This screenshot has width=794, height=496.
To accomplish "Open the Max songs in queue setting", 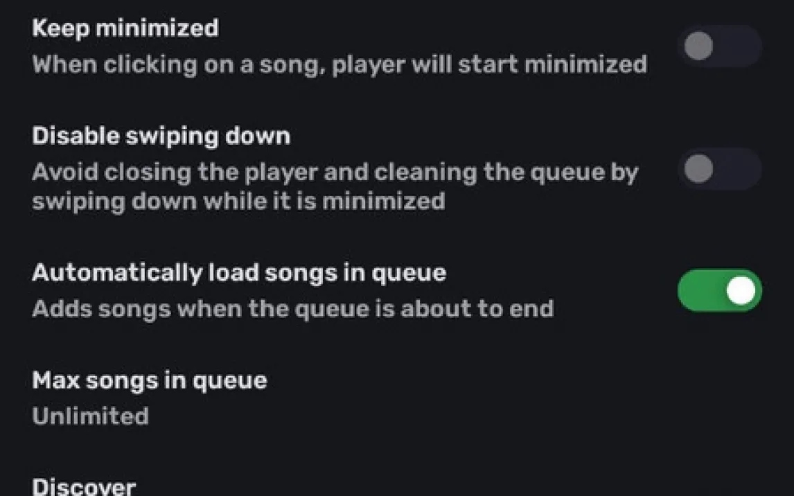I will (x=150, y=380).
